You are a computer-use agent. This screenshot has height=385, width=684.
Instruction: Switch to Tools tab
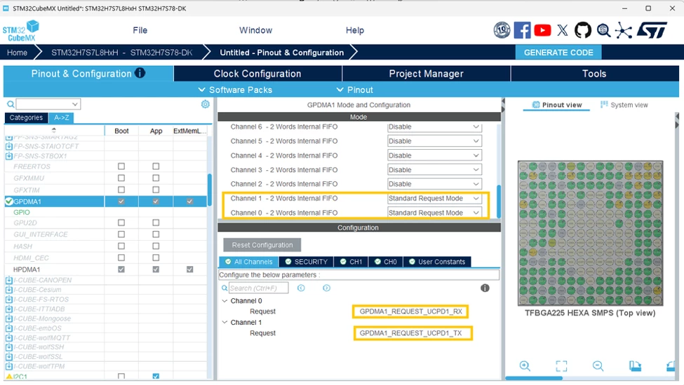pos(595,73)
